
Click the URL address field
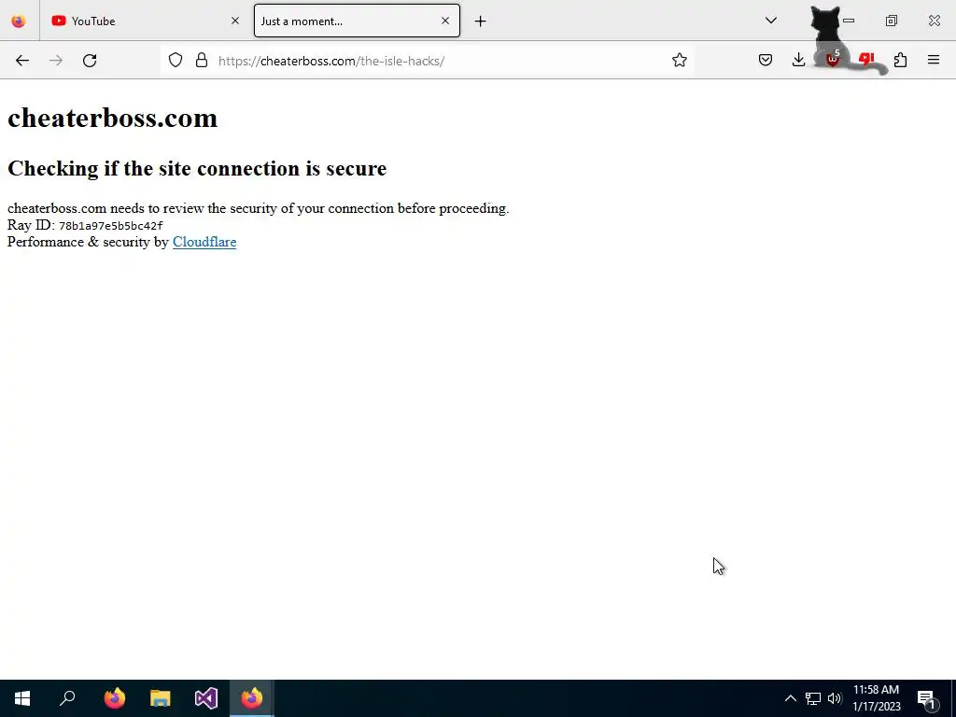click(x=427, y=61)
